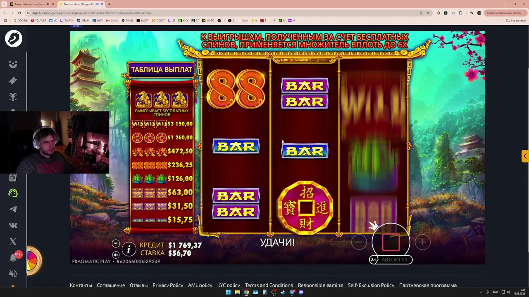Image resolution: width=529 pixels, height=297 pixels.
Task: Open the GMAIL bookmark
Action: [x=112, y=20]
